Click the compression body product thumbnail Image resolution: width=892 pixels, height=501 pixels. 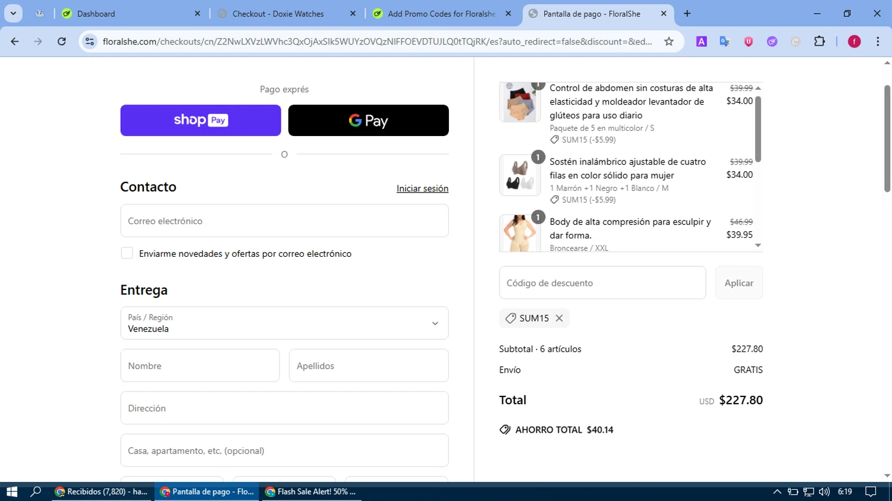click(x=520, y=234)
